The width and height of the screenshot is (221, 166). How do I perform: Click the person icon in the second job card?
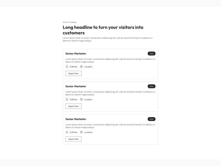(67, 99)
